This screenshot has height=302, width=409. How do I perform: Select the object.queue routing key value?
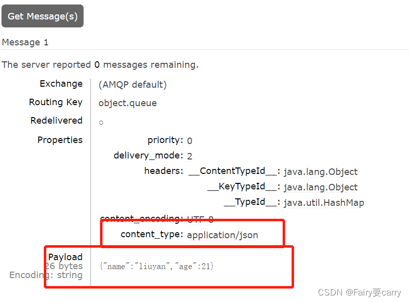[128, 103]
